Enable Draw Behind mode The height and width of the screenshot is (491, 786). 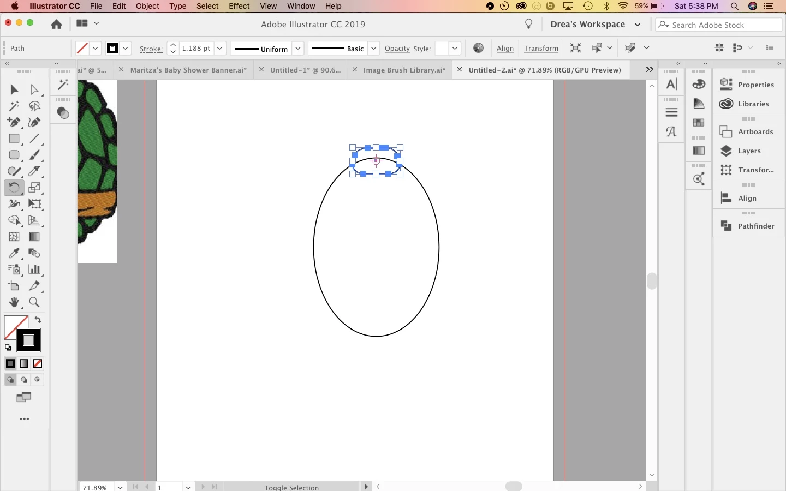tap(24, 380)
